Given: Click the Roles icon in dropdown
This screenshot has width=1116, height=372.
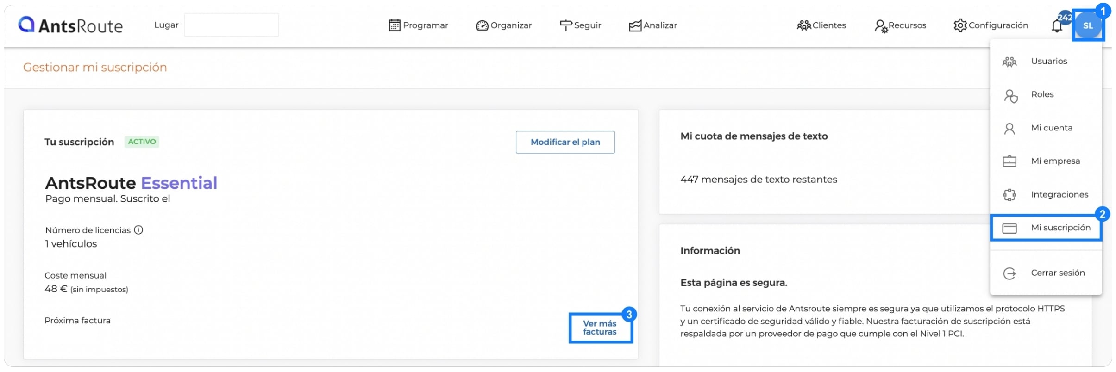Looking at the screenshot, I should click(x=1010, y=96).
